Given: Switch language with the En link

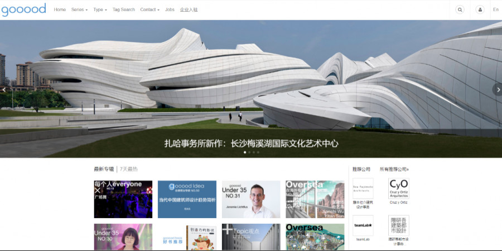Looking at the screenshot, I should coord(496,9).
